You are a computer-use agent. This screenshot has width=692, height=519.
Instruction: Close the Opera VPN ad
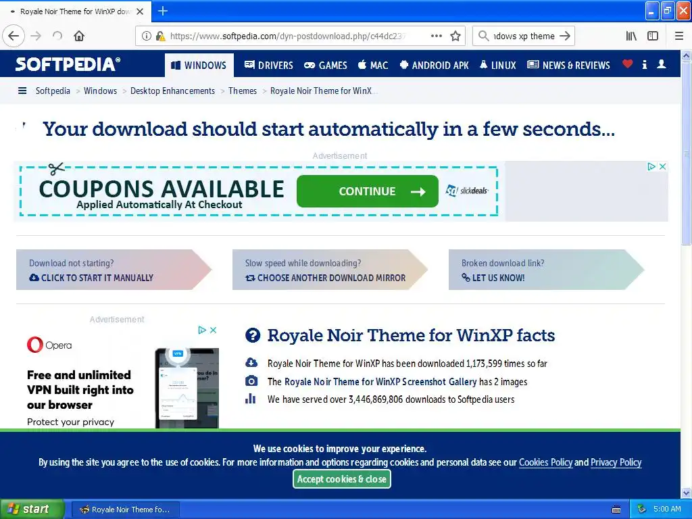click(213, 330)
